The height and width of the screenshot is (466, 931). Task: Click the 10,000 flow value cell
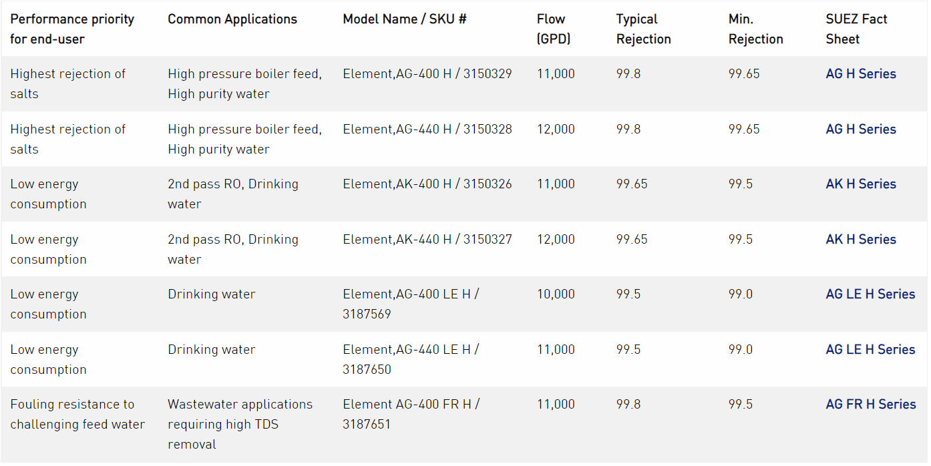(556, 294)
